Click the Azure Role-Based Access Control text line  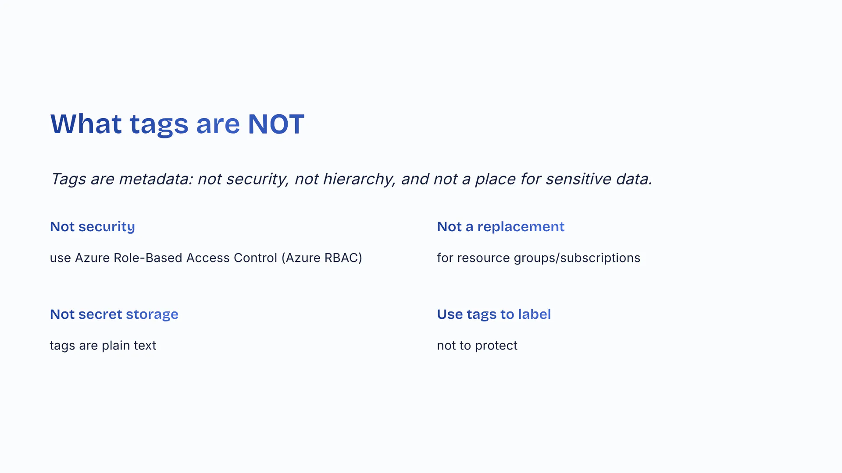tap(206, 258)
